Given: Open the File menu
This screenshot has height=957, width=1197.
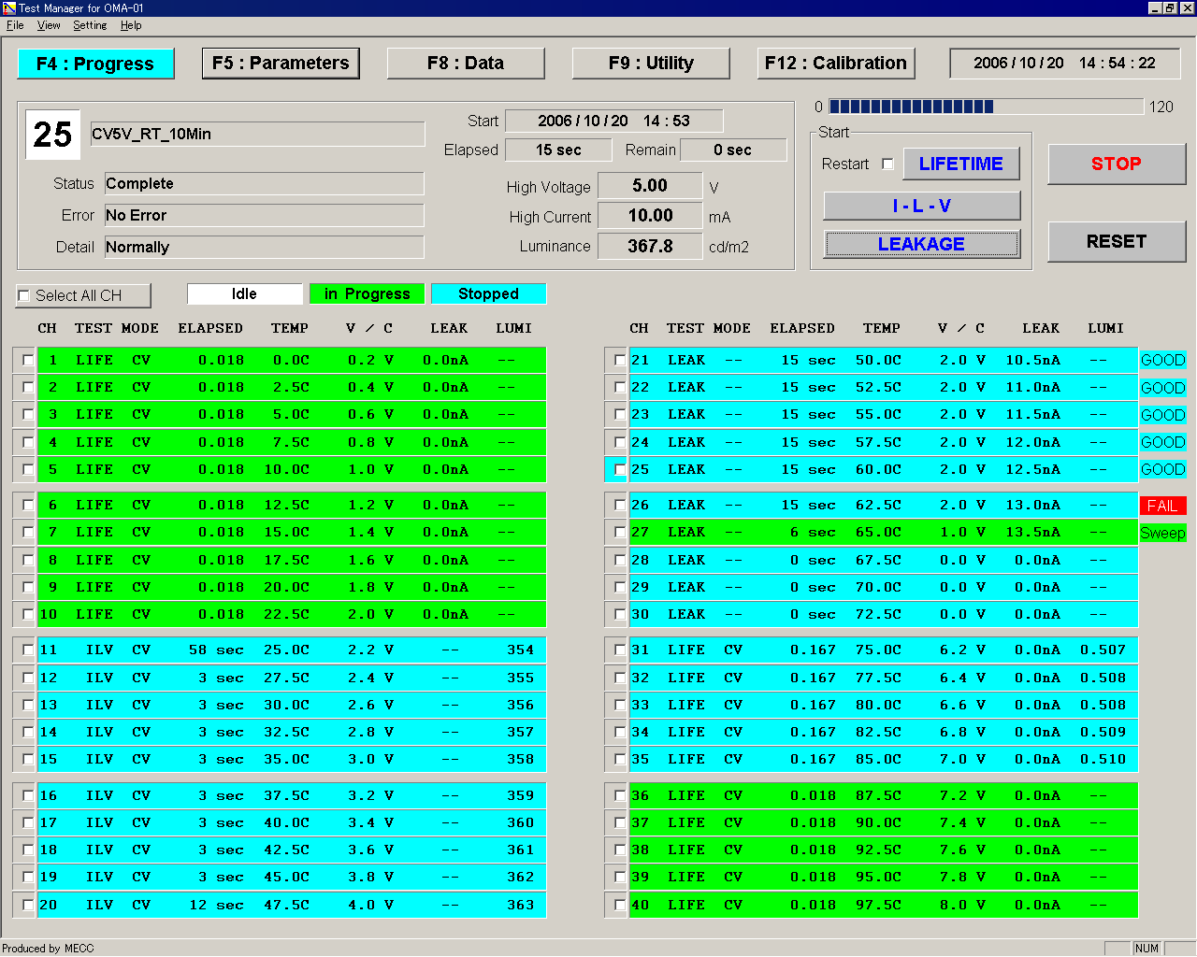Looking at the screenshot, I should (15, 25).
